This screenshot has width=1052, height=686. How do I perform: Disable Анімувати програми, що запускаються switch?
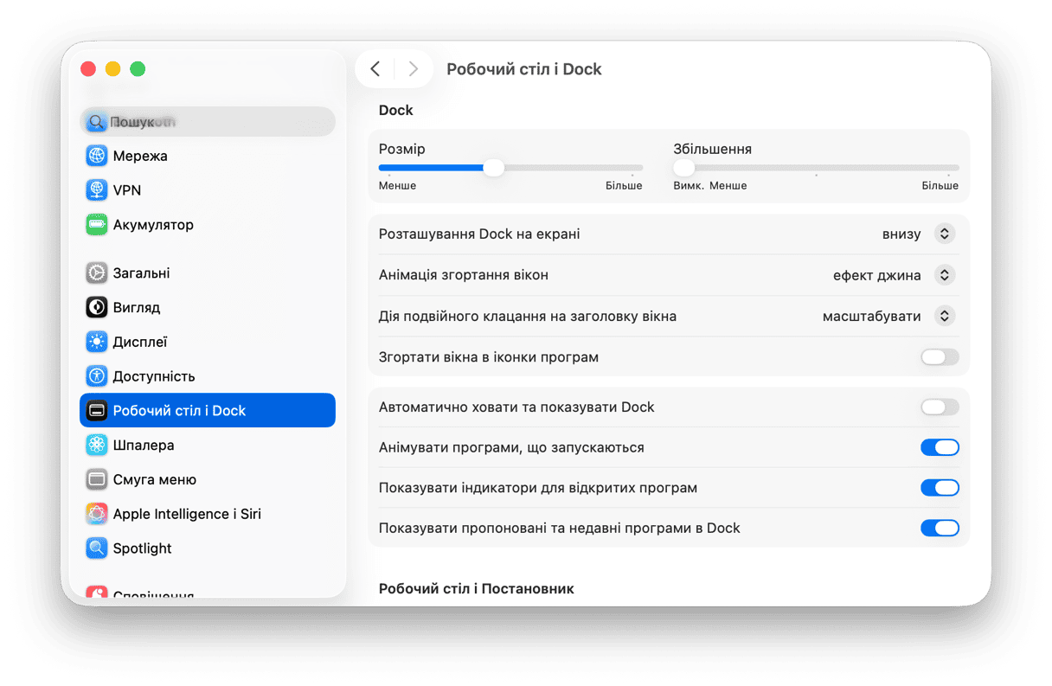coord(940,447)
